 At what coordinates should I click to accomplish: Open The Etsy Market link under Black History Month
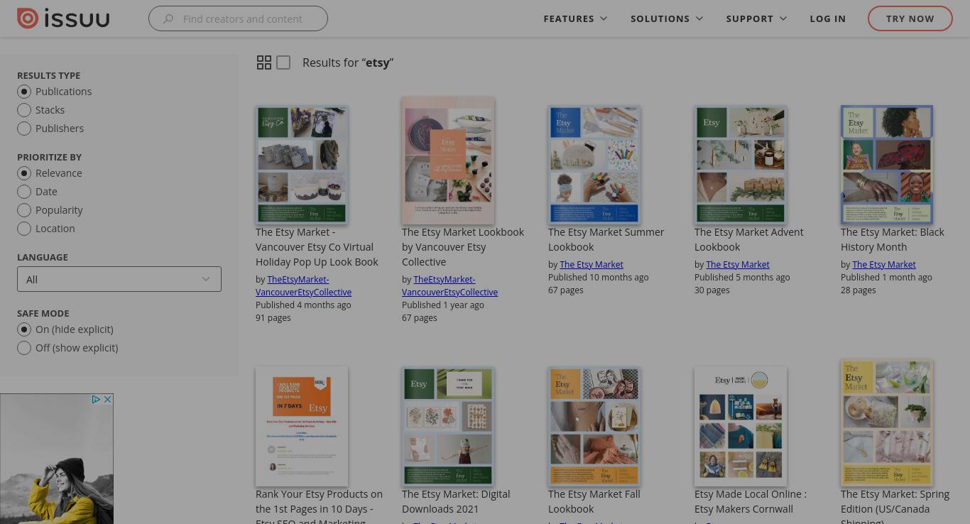(884, 264)
